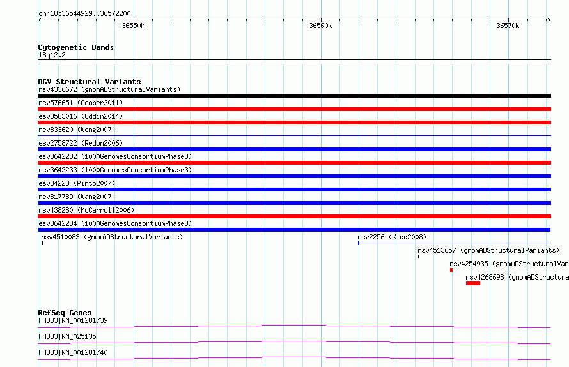Click the 36560k ruler label
This screenshot has height=367, width=569.
click(x=320, y=26)
